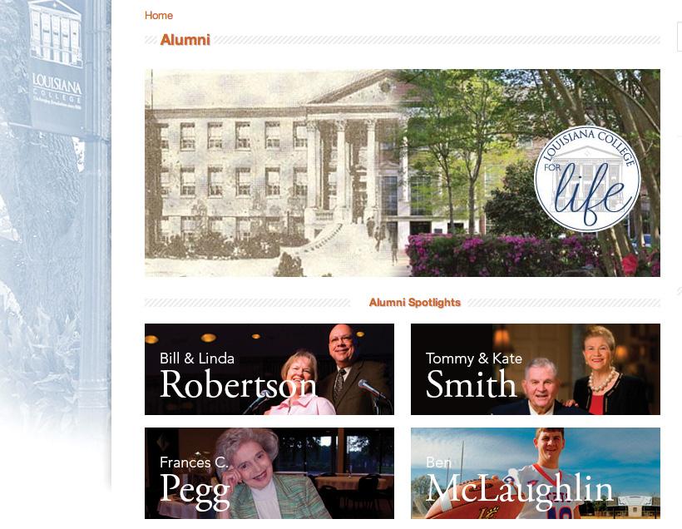View the Ben McLaughlin spotlight
The image size is (682, 529).
(x=536, y=473)
